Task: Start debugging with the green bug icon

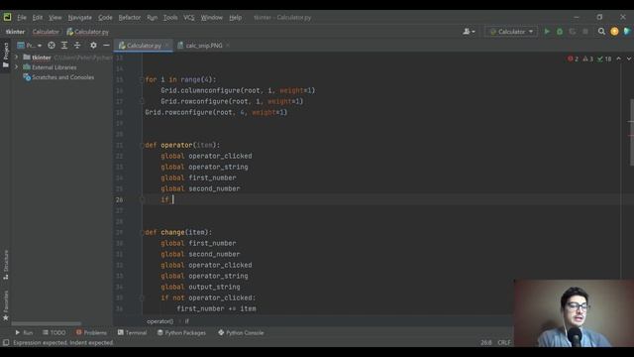Action: pyautogui.click(x=560, y=32)
